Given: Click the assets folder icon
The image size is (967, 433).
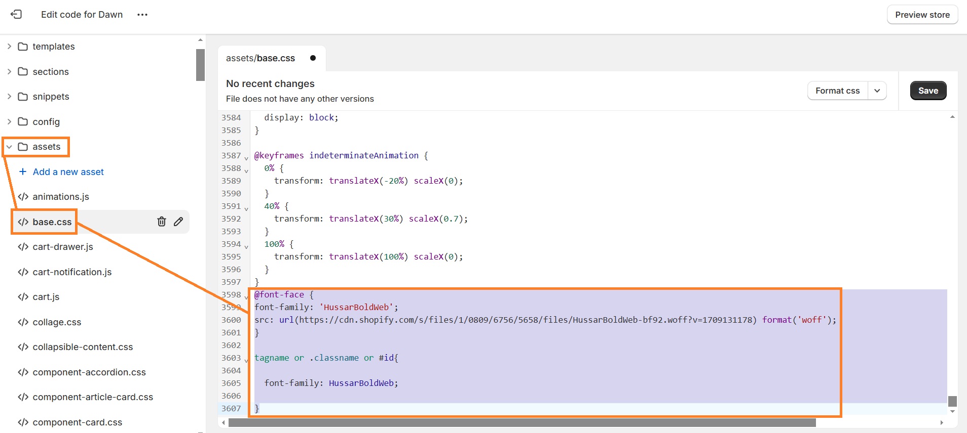Looking at the screenshot, I should (23, 147).
